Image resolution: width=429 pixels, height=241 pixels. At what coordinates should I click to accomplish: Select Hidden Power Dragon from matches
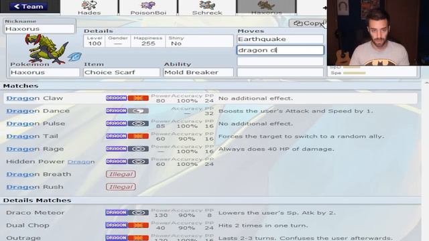210,161
